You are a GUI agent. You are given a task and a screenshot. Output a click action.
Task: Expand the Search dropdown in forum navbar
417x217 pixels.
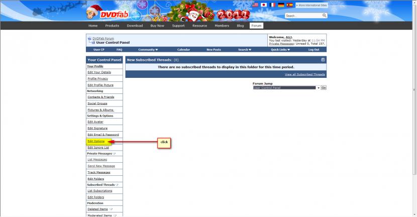point(245,50)
